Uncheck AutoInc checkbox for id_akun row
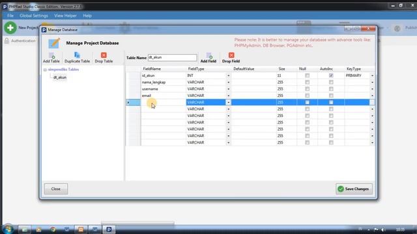The width and height of the screenshot is (417, 234). click(x=331, y=75)
